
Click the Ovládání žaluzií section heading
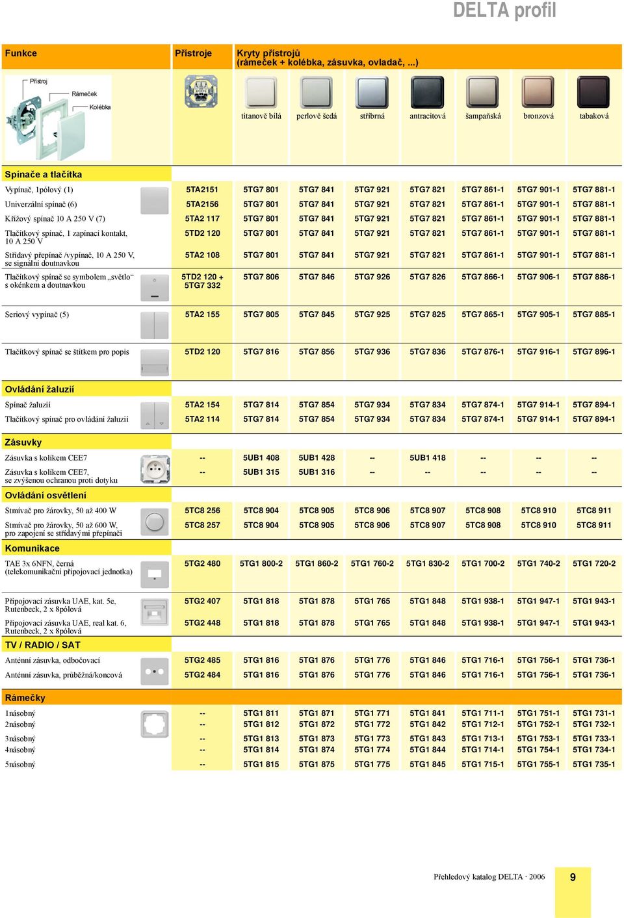40,389
